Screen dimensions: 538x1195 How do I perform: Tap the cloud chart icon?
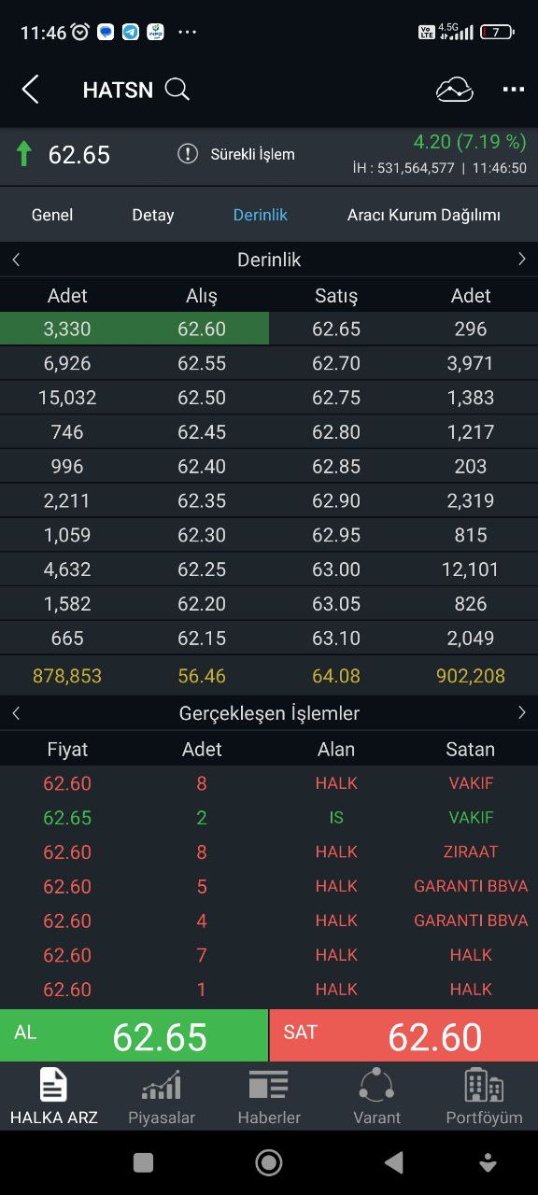pos(455,90)
